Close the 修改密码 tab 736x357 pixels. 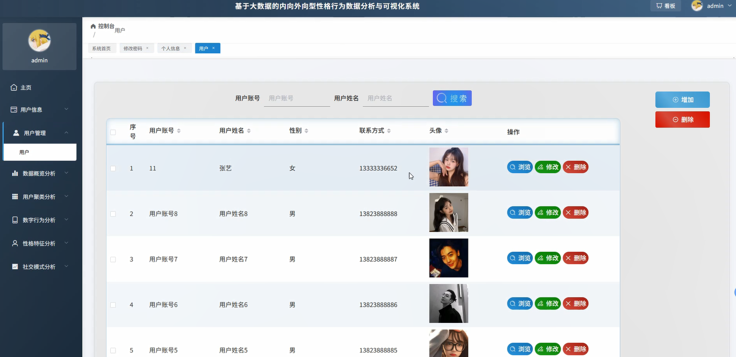tap(147, 48)
